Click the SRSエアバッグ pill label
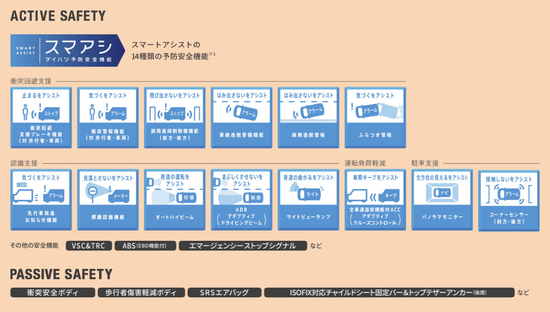550x312 pixels. pos(225,292)
